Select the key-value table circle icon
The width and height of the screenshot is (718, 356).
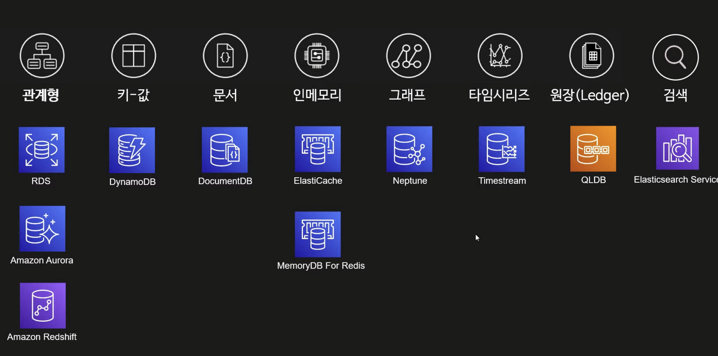coord(134,56)
